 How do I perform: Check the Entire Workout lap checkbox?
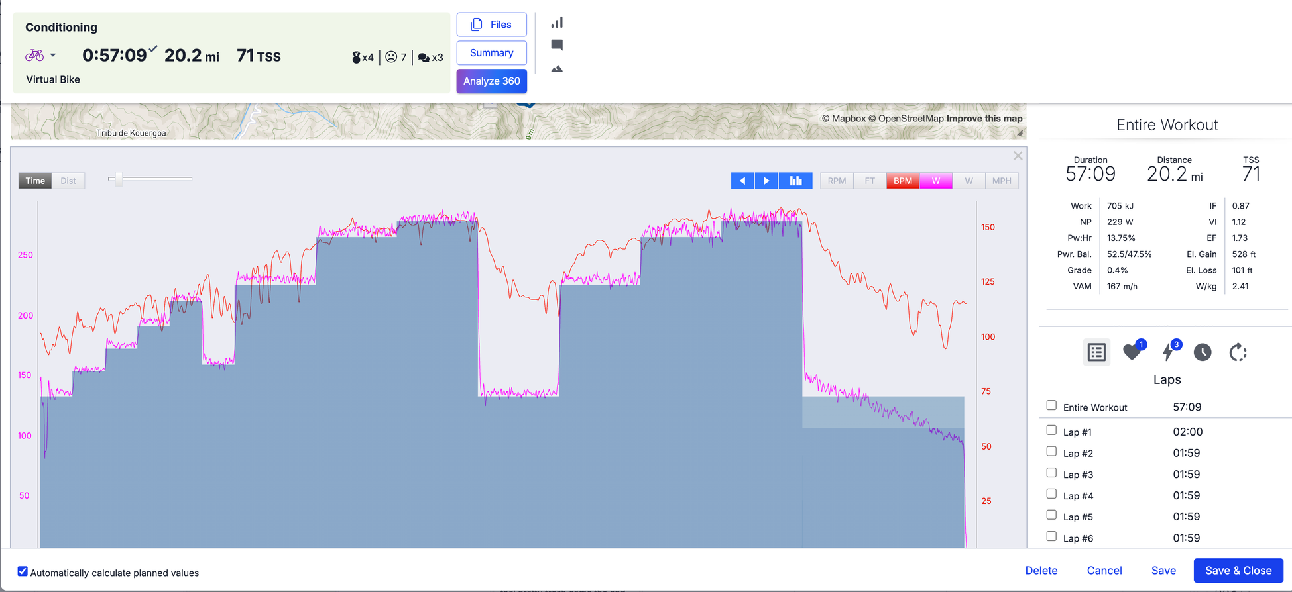click(1051, 405)
